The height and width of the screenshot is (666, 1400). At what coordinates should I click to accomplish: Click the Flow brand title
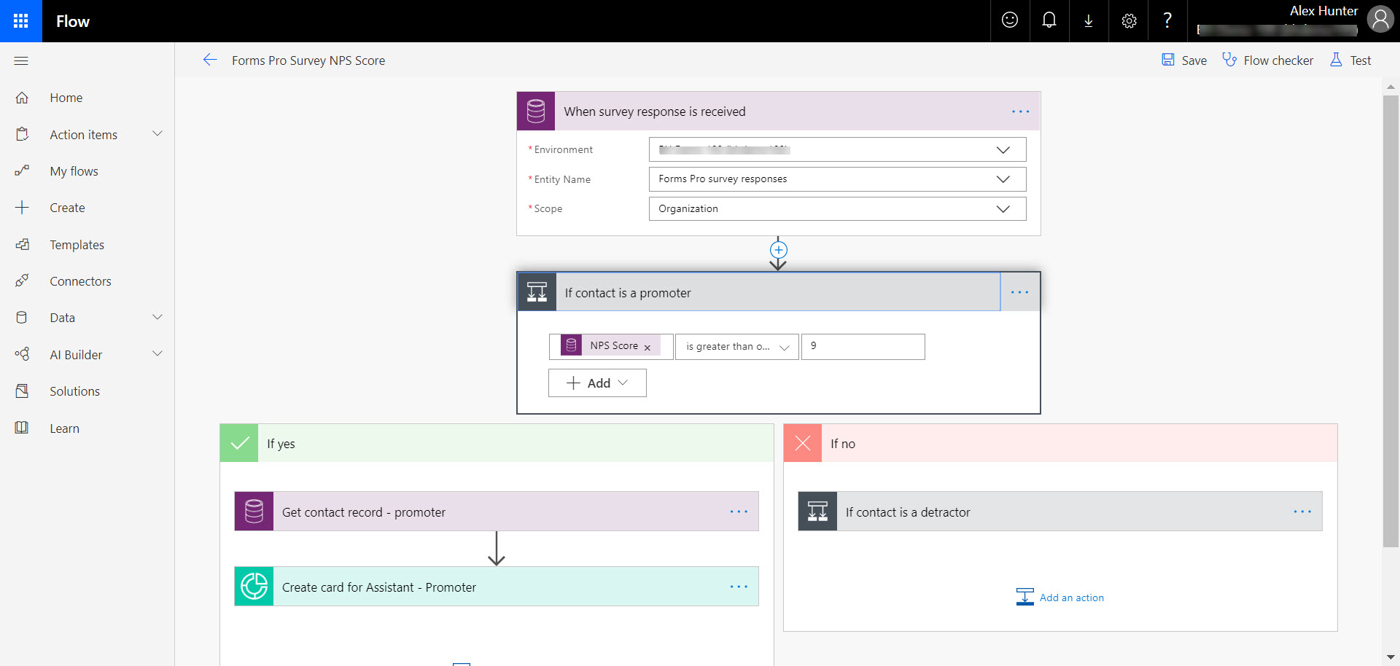tap(73, 21)
